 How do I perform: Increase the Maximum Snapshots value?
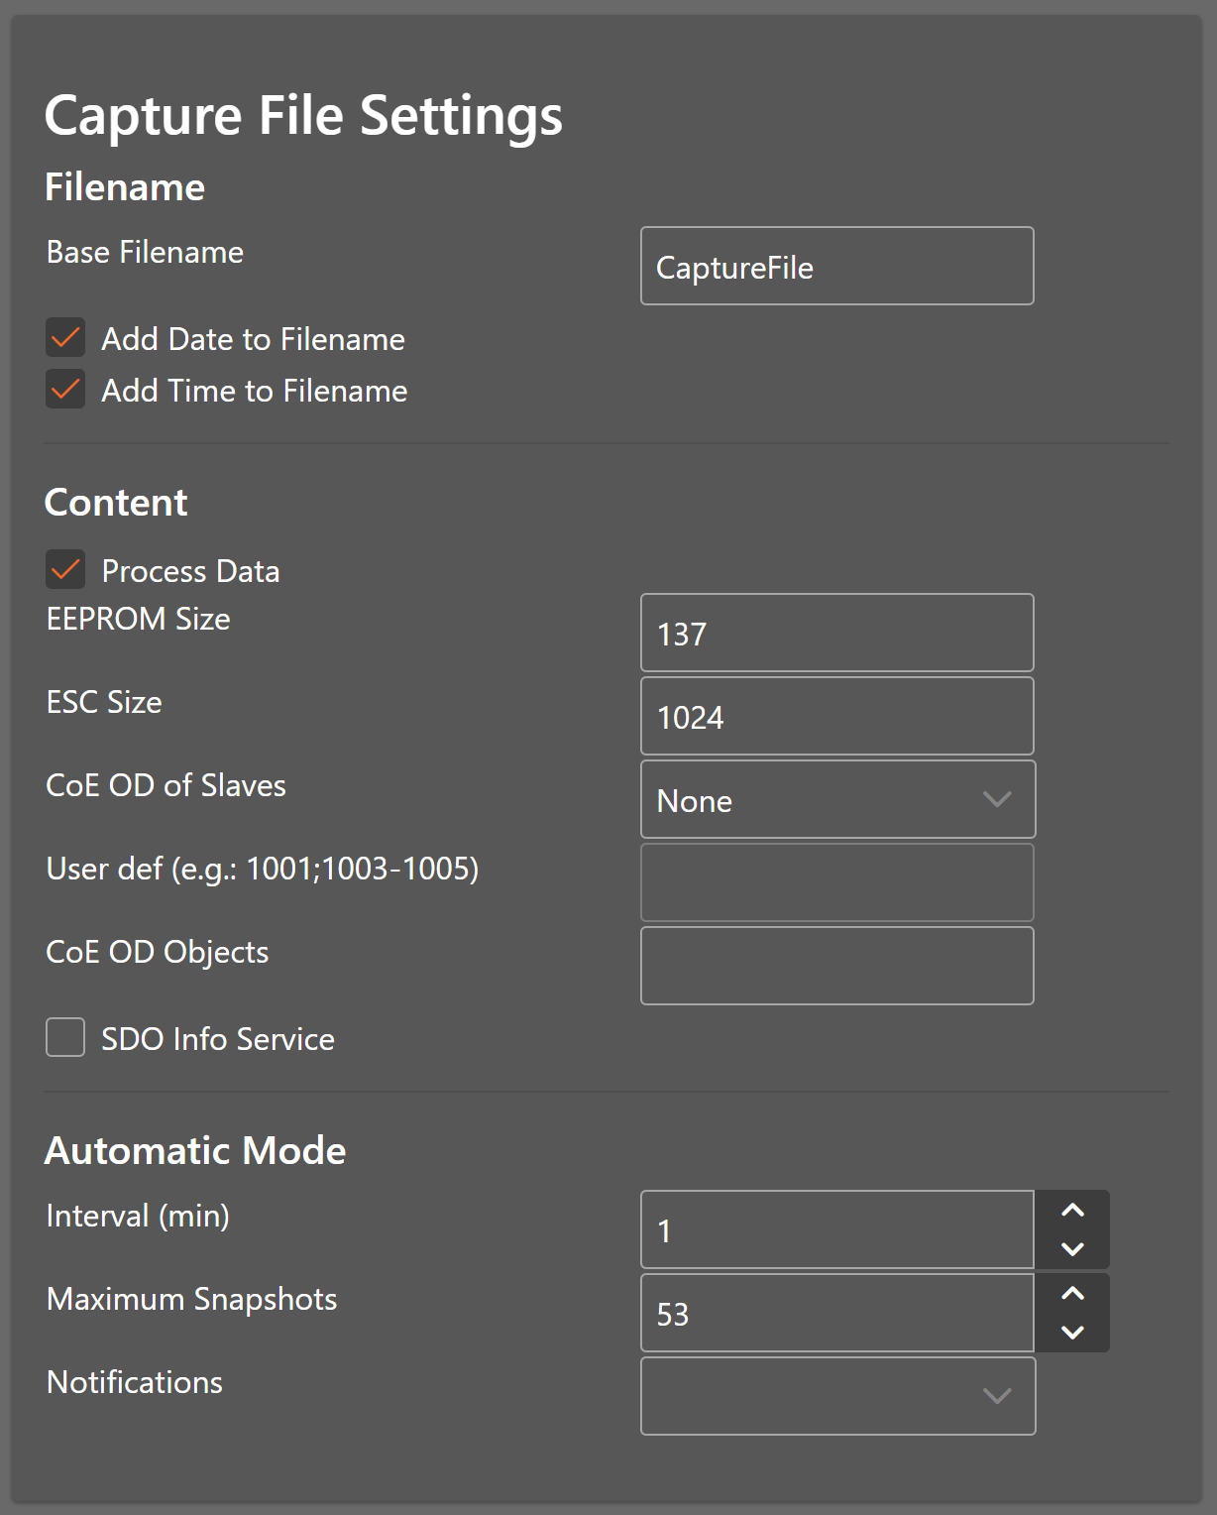click(x=1072, y=1294)
